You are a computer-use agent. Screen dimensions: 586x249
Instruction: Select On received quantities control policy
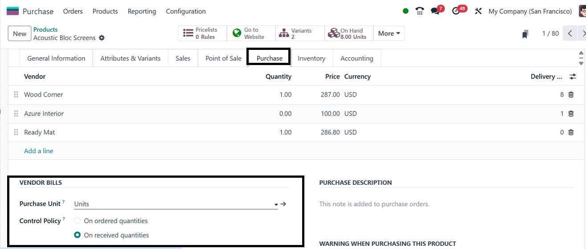coord(78,235)
